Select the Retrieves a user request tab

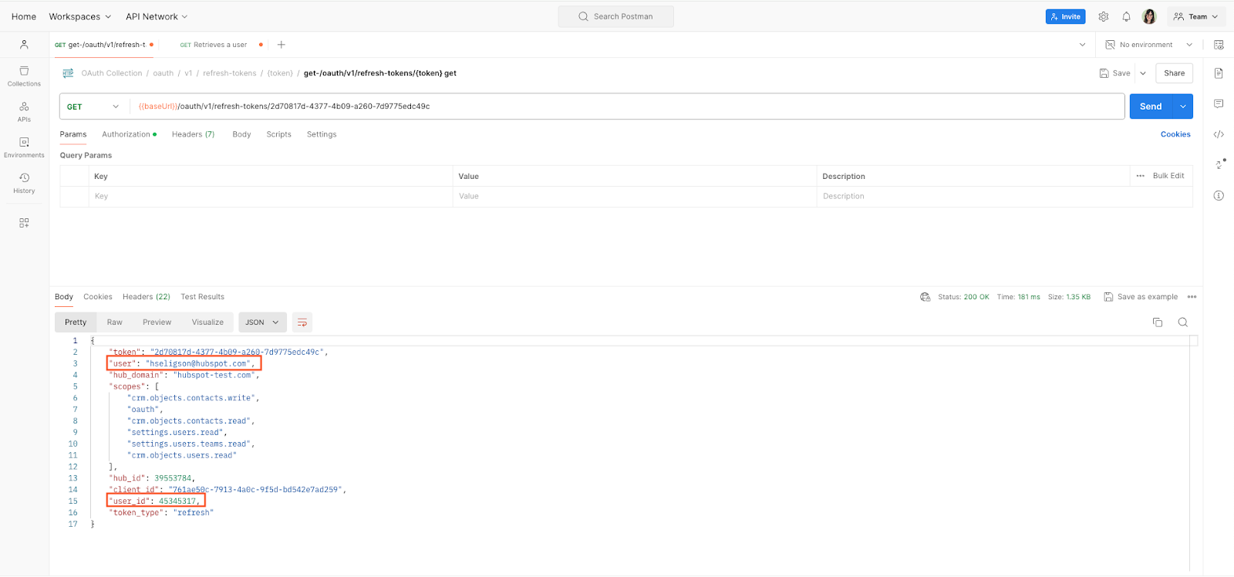pos(218,45)
